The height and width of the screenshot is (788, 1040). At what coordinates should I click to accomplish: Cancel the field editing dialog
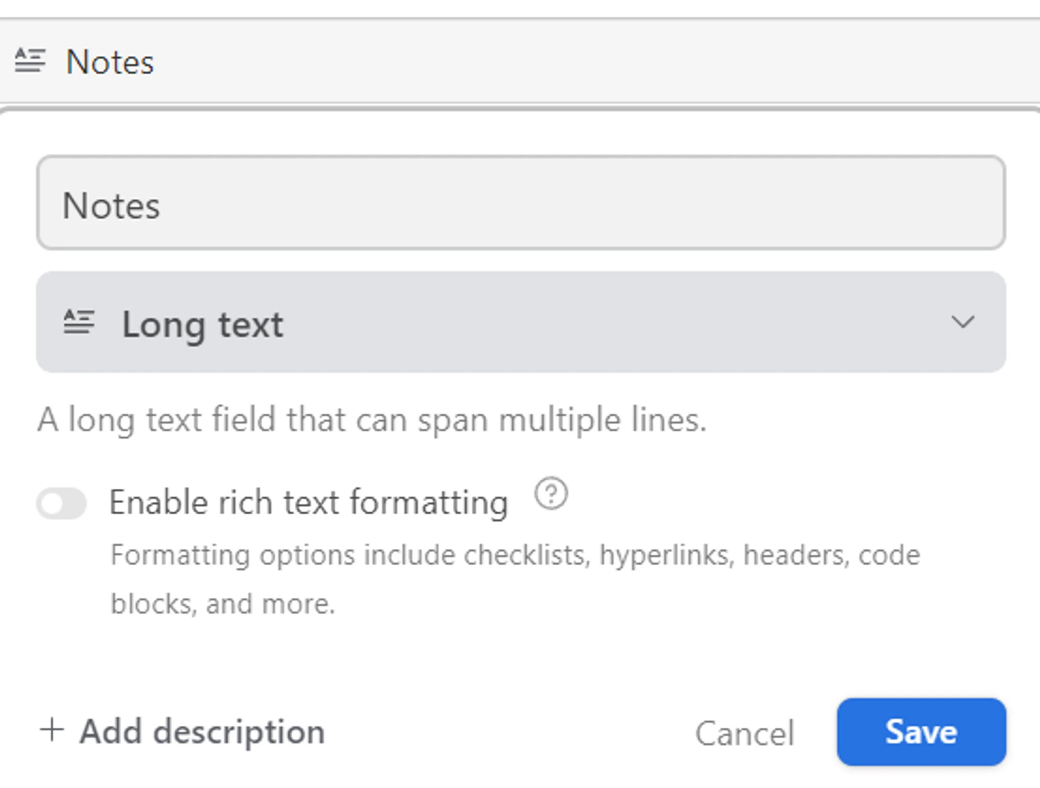744,733
